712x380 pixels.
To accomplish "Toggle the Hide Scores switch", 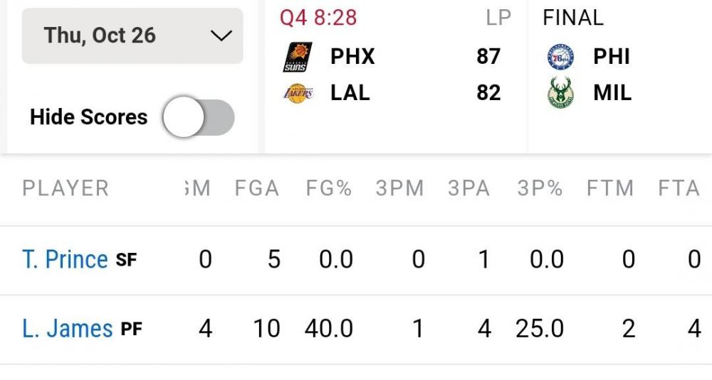I will coord(199,117).
